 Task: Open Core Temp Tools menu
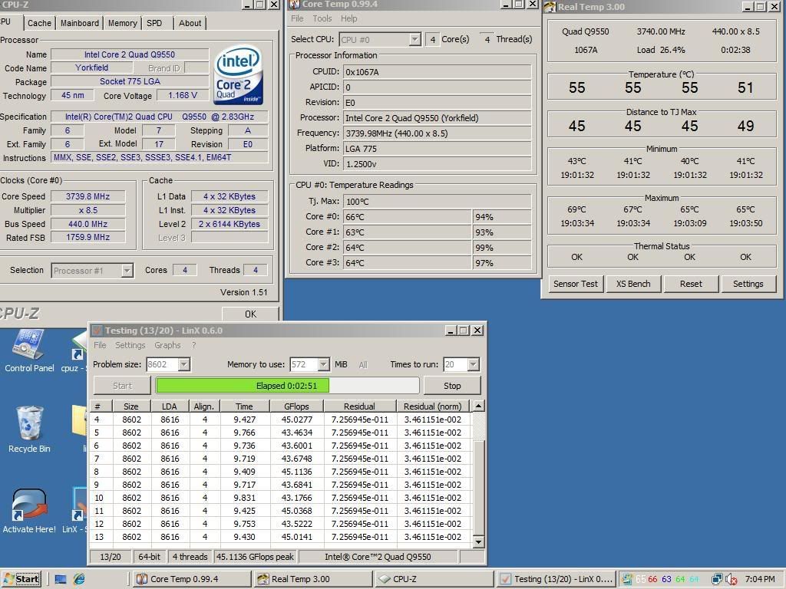322,18
